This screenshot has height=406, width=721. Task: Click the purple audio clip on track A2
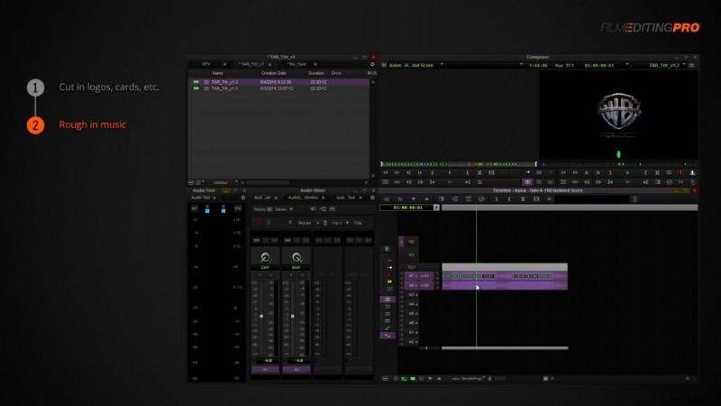point(505,286)
